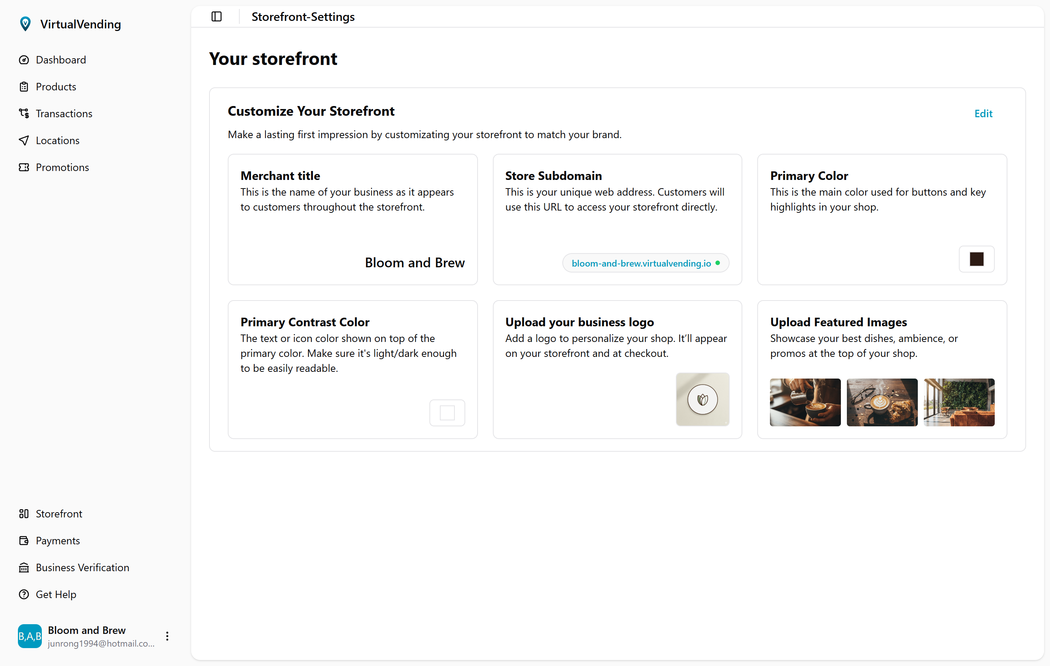1050x666 pixels.
Task: Open the bloom-and-brew.virtualvending.io link
Action: 641,263
